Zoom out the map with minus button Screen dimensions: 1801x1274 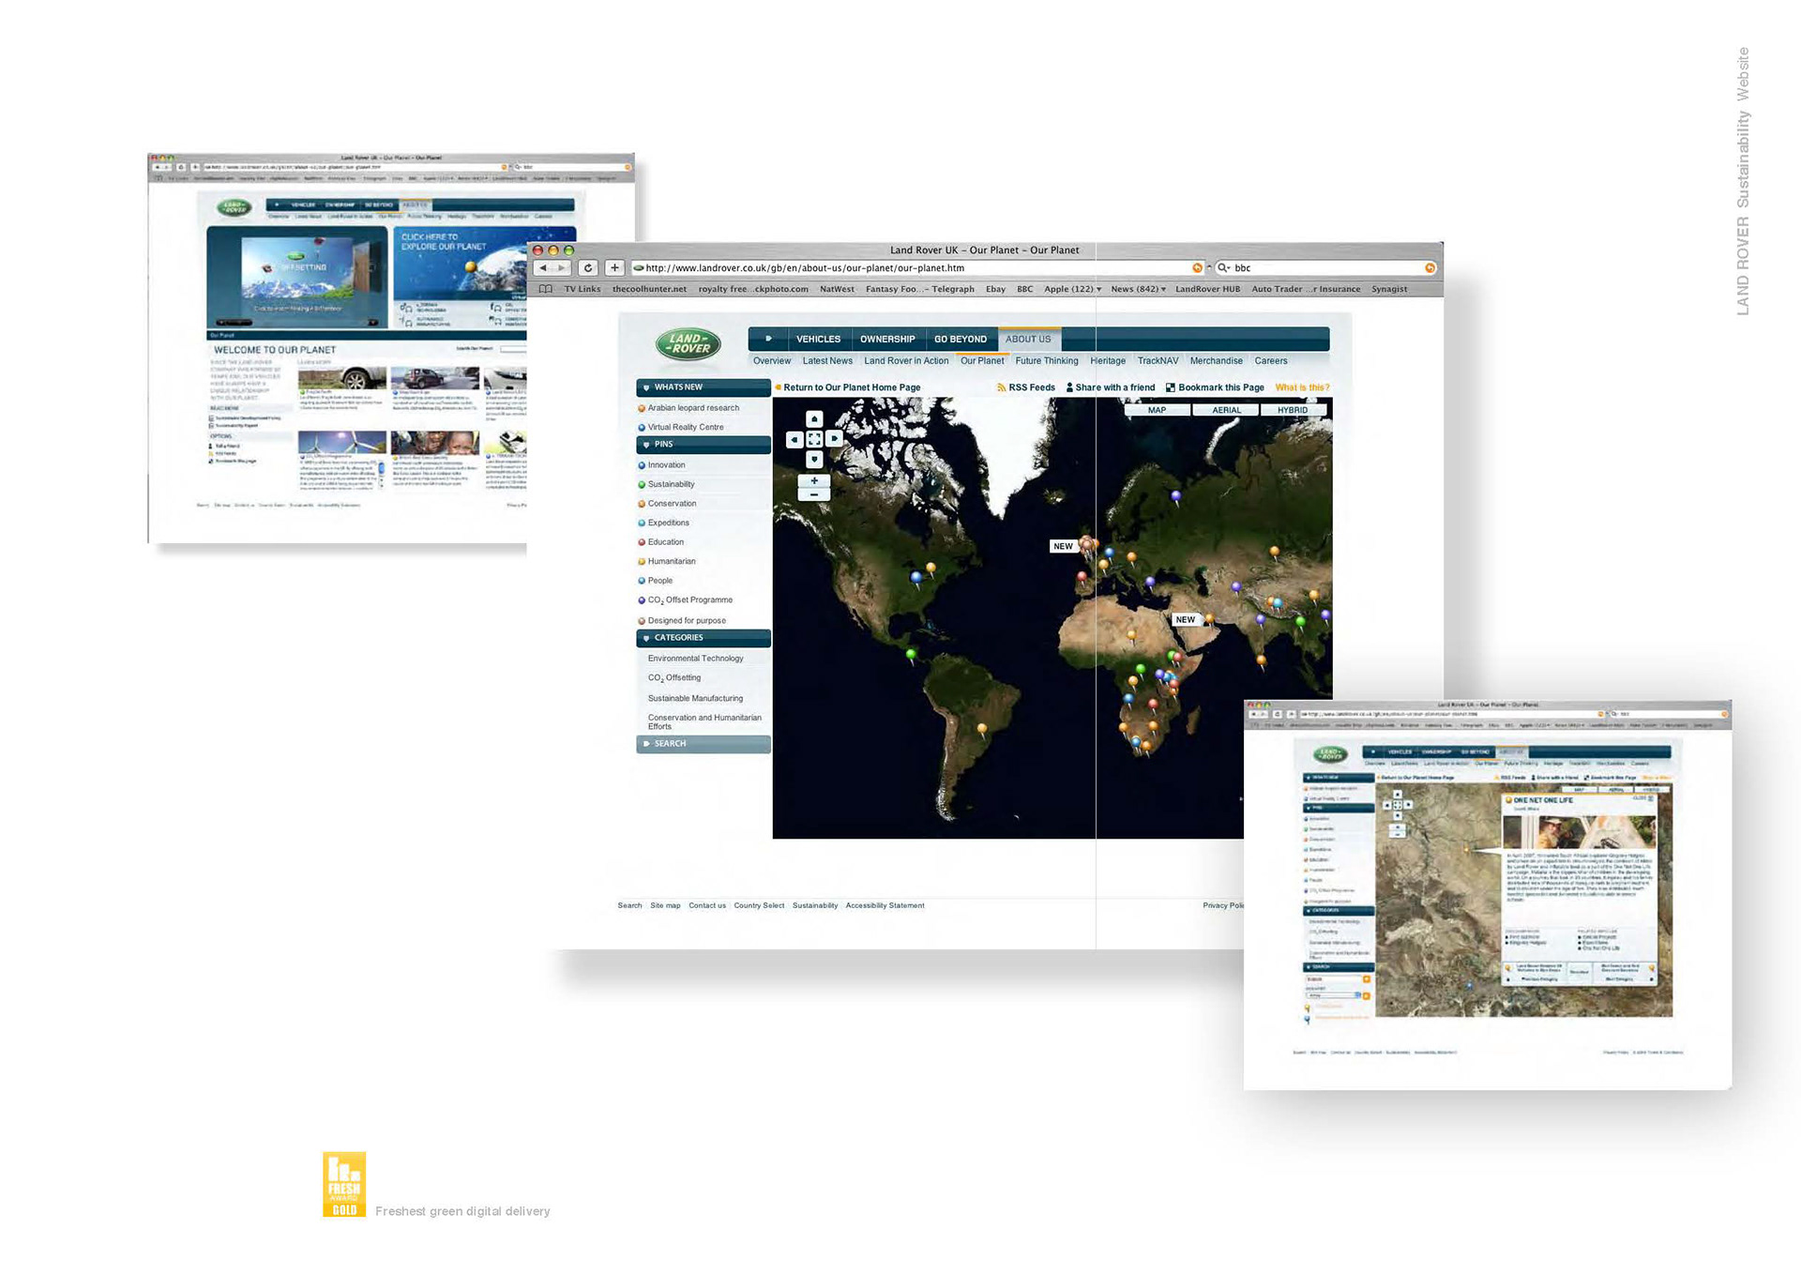tap(814, 494)
